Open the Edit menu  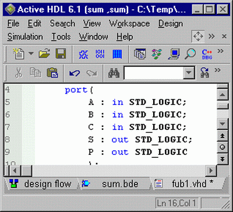tap(34, 24)
